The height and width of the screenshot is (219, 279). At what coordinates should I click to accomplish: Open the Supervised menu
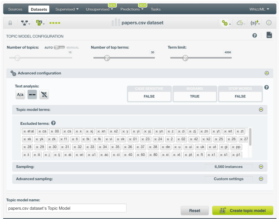pos(67,9)
